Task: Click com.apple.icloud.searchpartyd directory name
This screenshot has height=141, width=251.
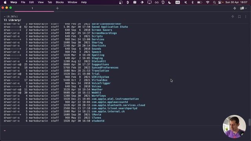Action: [115, 108]
